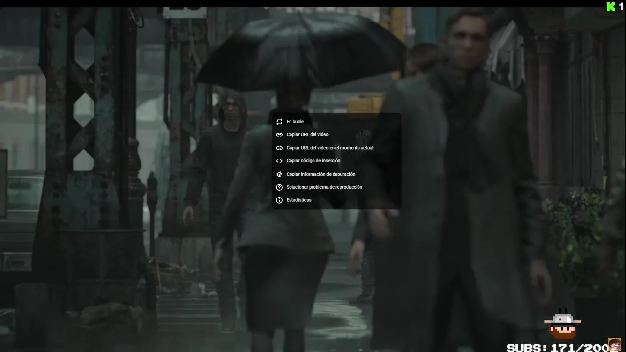Open 'Solucionar problema de reproducción'
The width and height of the screenshot is (626, 352).
(x=336, y=187)
